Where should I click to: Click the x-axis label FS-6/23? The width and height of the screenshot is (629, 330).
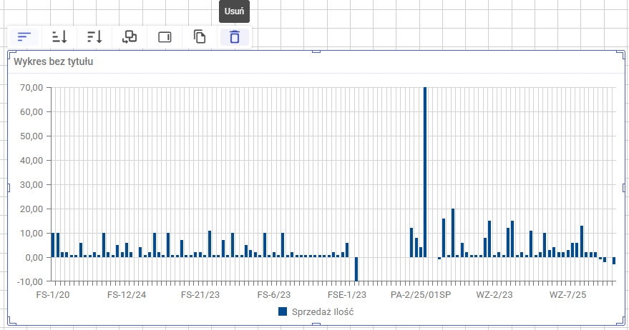pos(274,295)
